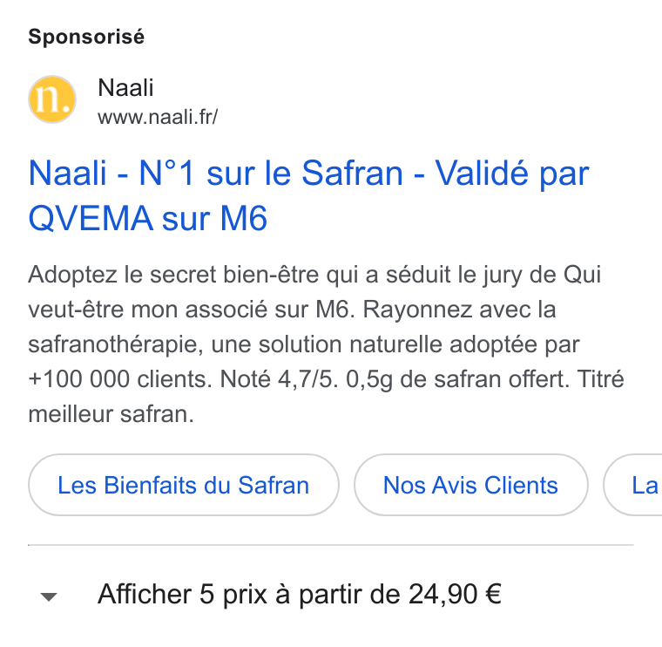Viewport: 662px width, 647px height.
Task: Open the Nos Avis Clients chip
Action: 470,485
